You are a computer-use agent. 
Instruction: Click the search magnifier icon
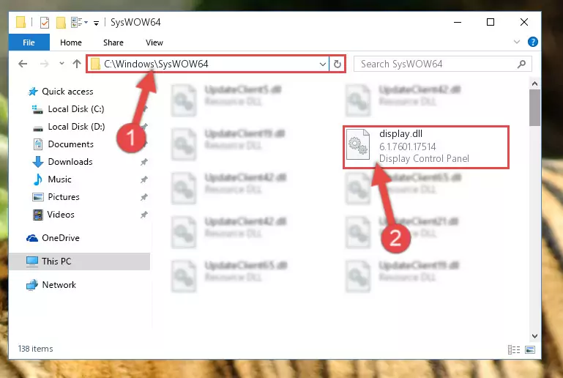(521, 64)
